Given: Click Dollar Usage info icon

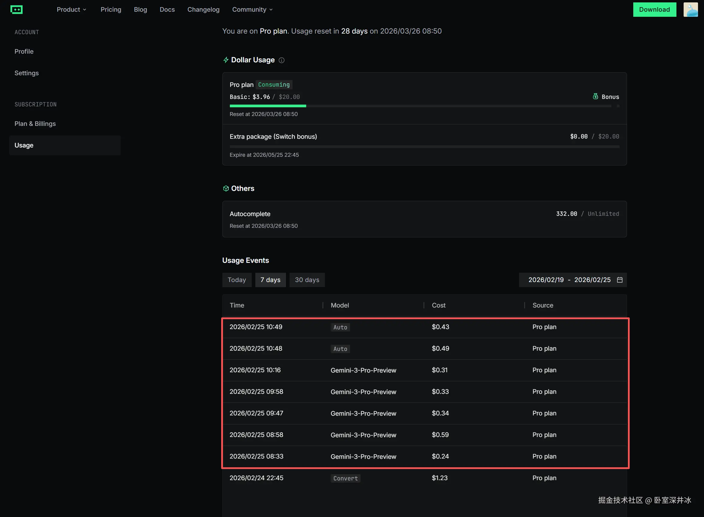Looking at the screenshot, I should coord(282,61).
